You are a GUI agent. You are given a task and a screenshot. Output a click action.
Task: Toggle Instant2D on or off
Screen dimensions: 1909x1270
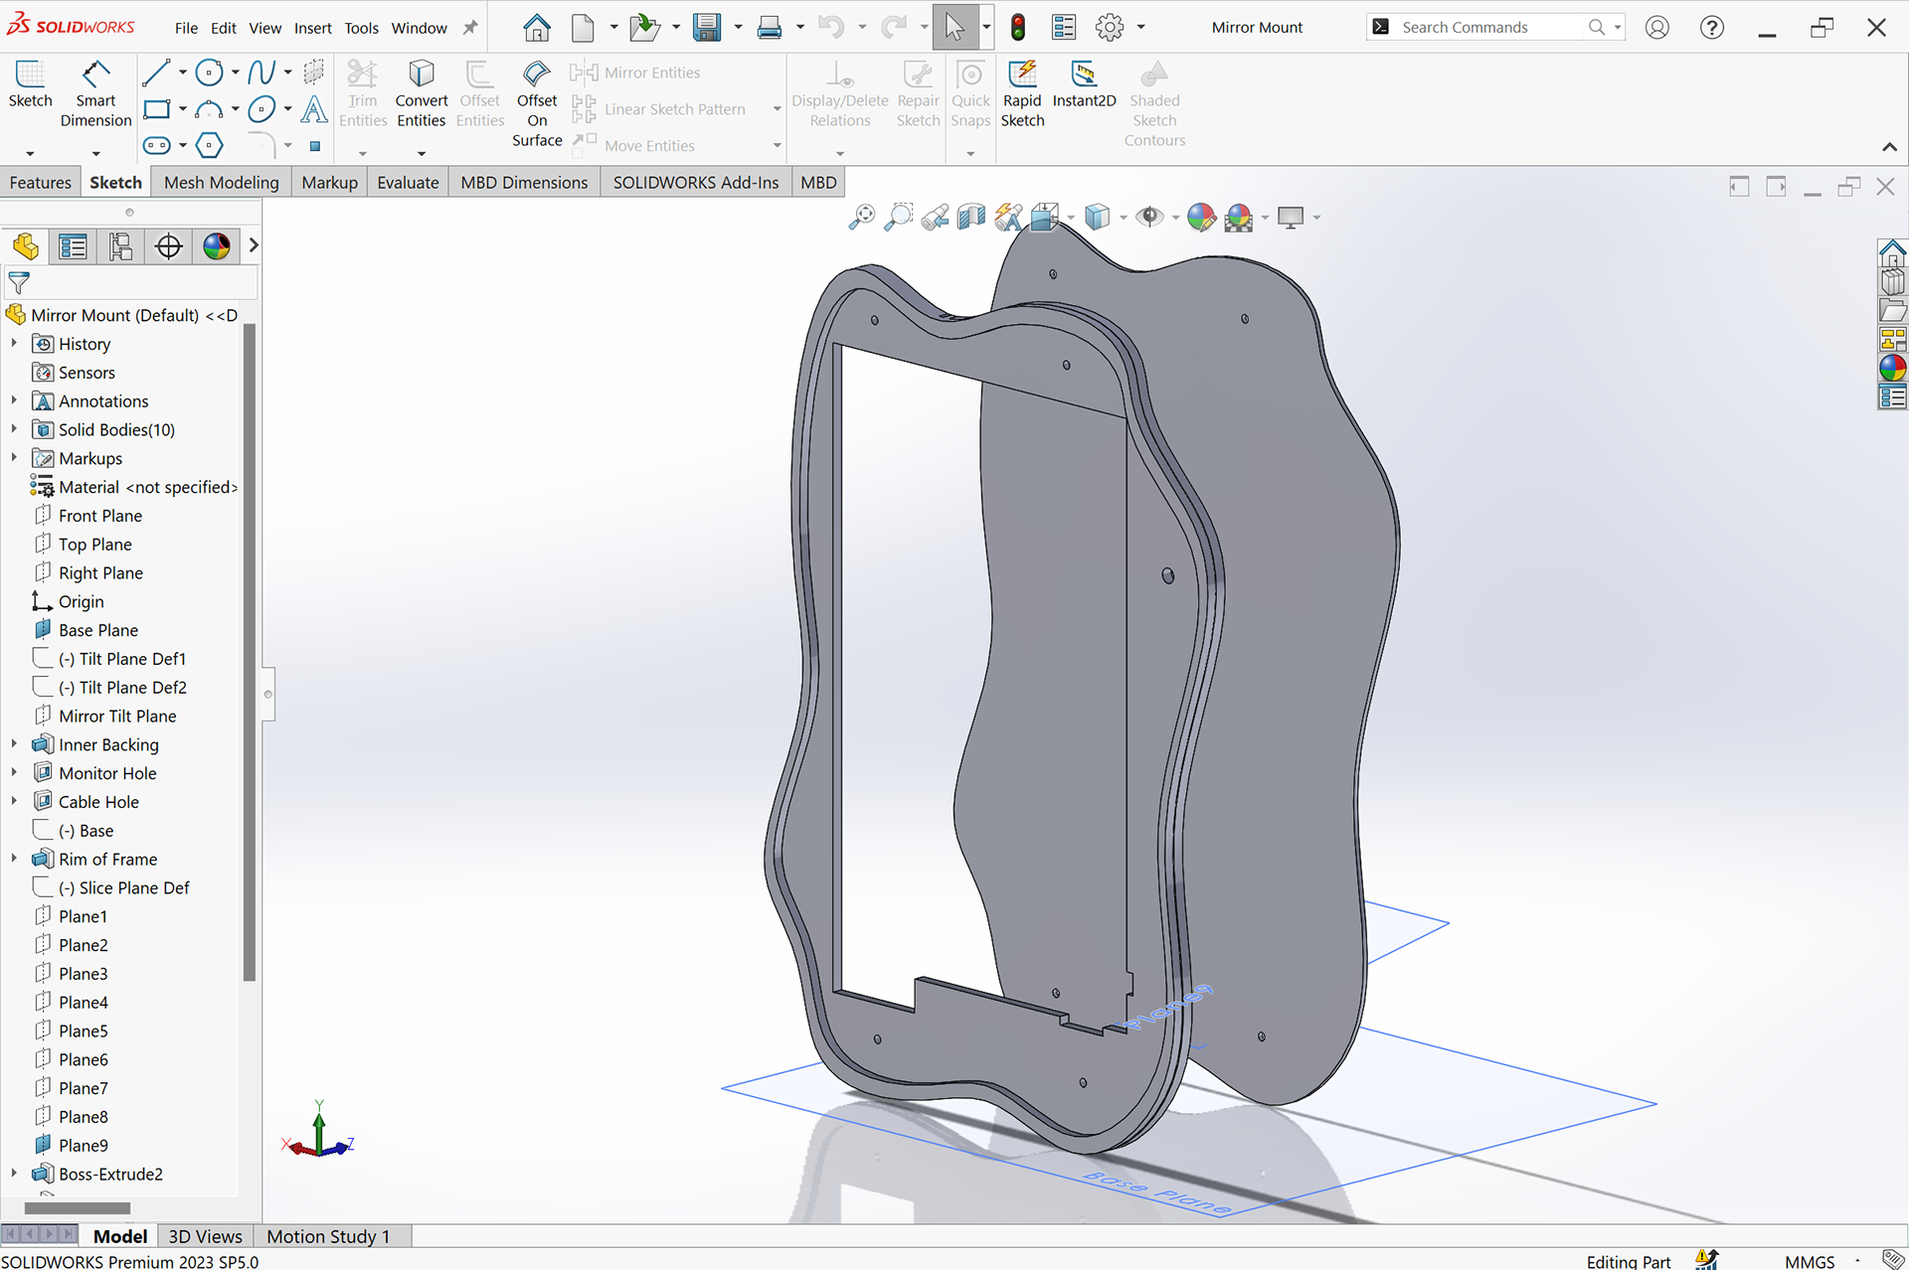(x=1084, y=94)
